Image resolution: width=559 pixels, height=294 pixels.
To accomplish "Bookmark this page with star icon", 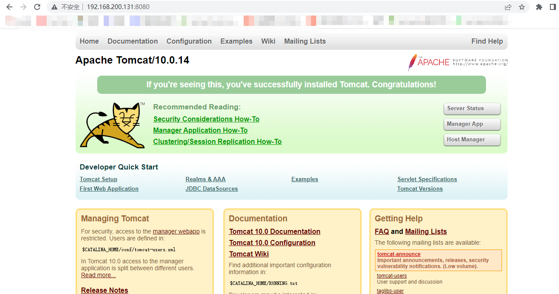I will (x=521, y=7).
